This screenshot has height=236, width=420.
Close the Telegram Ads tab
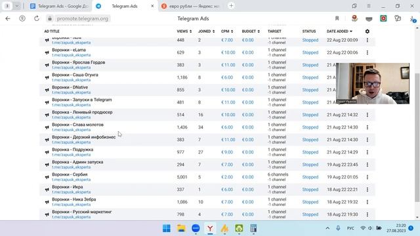click(x=152, y=6)
